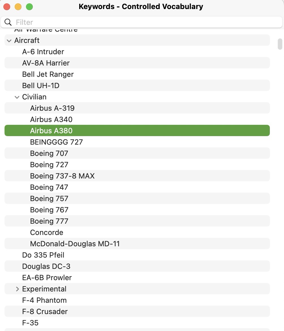Select the Concorde keyword
The height and width of the screenshot is (331, 284).
(x=47, y=232)
